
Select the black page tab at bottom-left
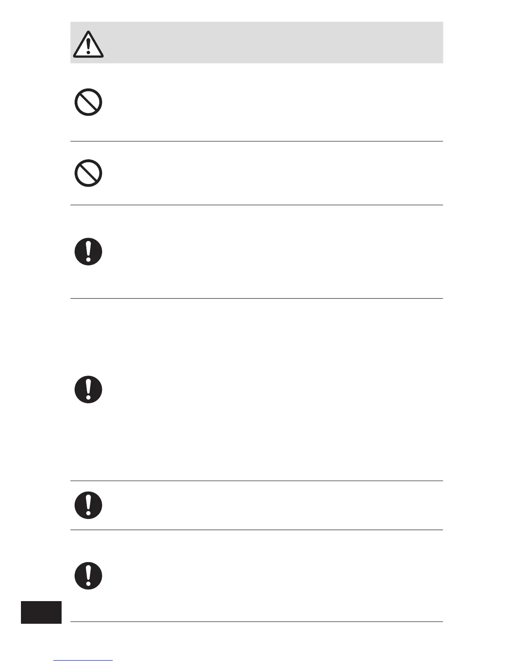(41, 612)
